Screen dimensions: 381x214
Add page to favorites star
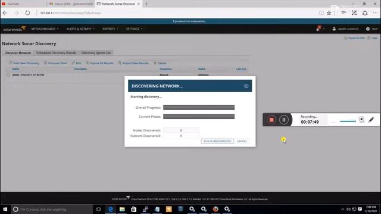[x=329, y=13]
